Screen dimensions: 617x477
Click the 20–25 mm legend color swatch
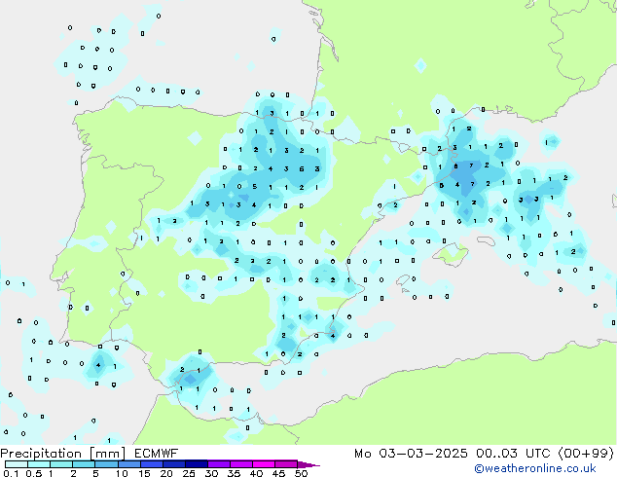(173, 464)
